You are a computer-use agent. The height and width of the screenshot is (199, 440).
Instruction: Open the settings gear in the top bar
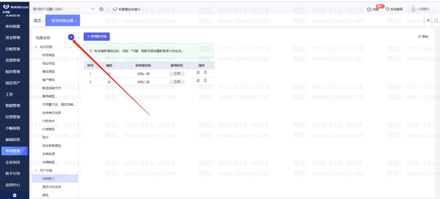(x=101, y=9)
